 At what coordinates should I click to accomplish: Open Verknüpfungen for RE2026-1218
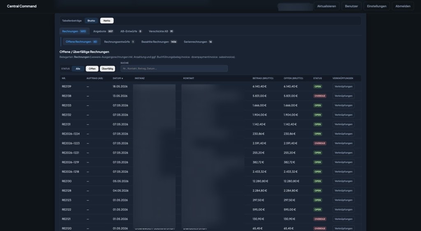(x=343, y=172)
